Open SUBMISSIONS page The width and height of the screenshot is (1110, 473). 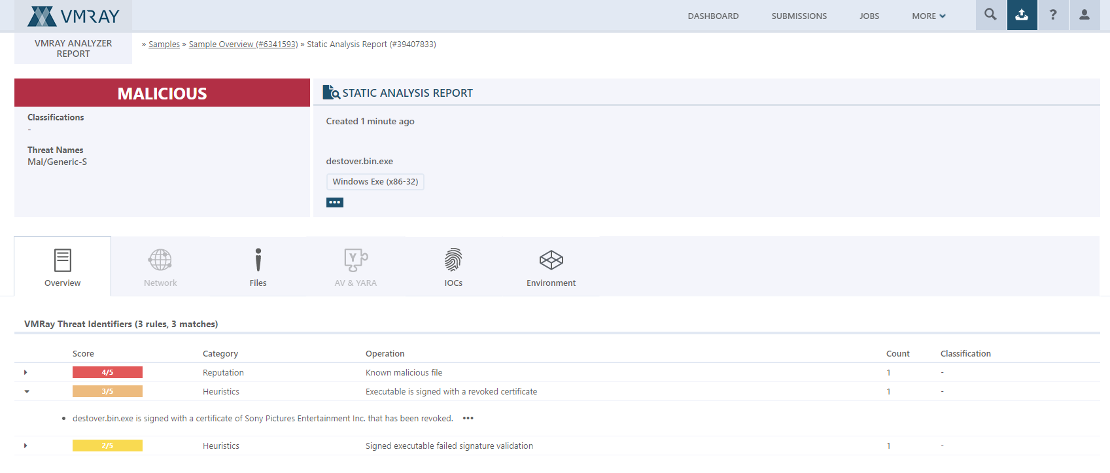[x=799, y=16]
